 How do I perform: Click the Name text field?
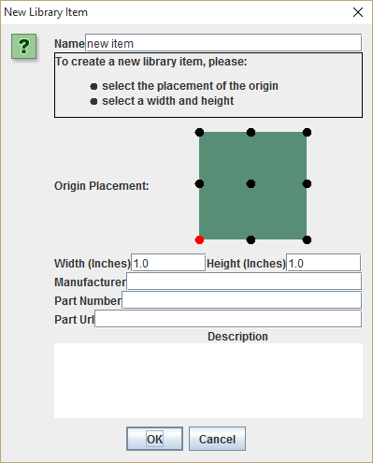coord(223,43)
